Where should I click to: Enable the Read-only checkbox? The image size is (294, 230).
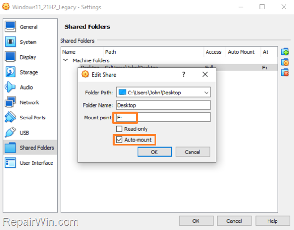(119, 129)
